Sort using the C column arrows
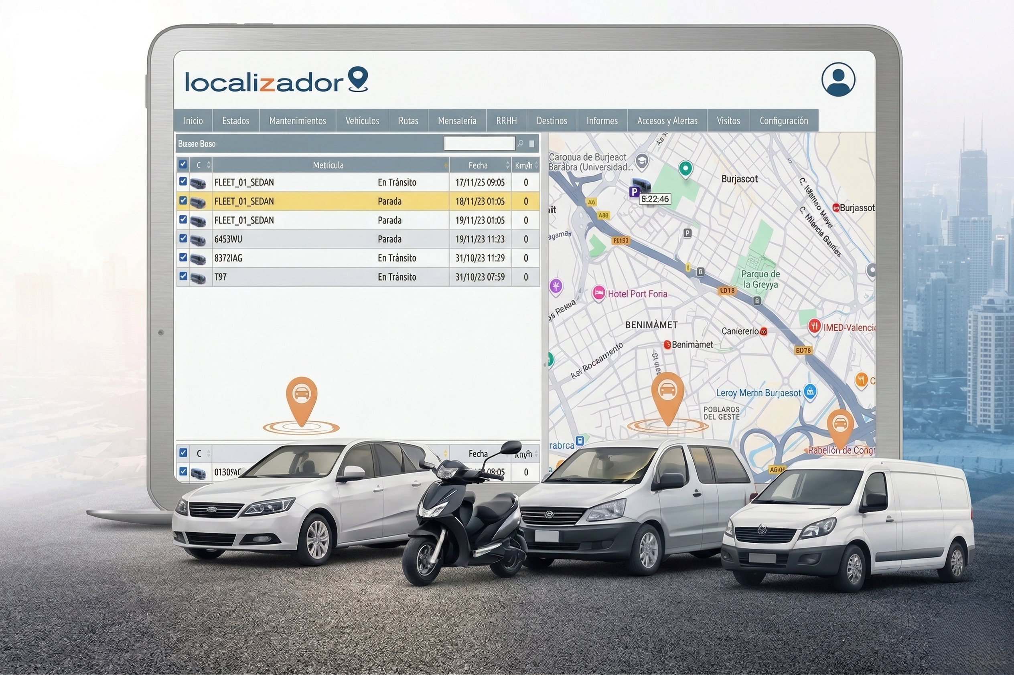The width and height of the screenshot is (1014, 675). pos(209,165)
